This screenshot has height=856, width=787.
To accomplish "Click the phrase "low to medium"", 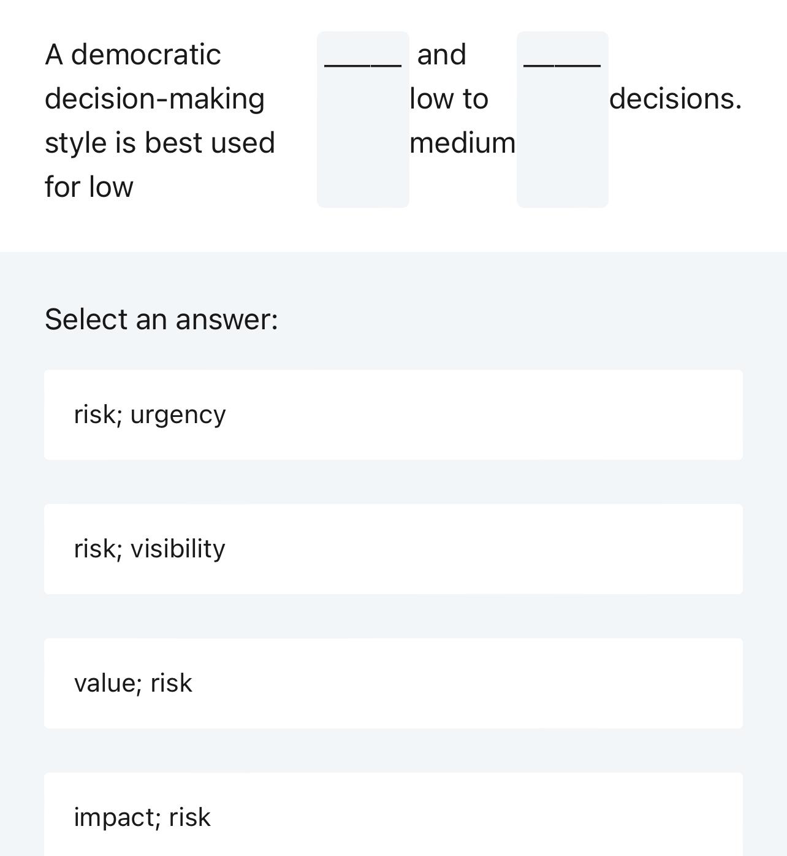I will [462, 121].
